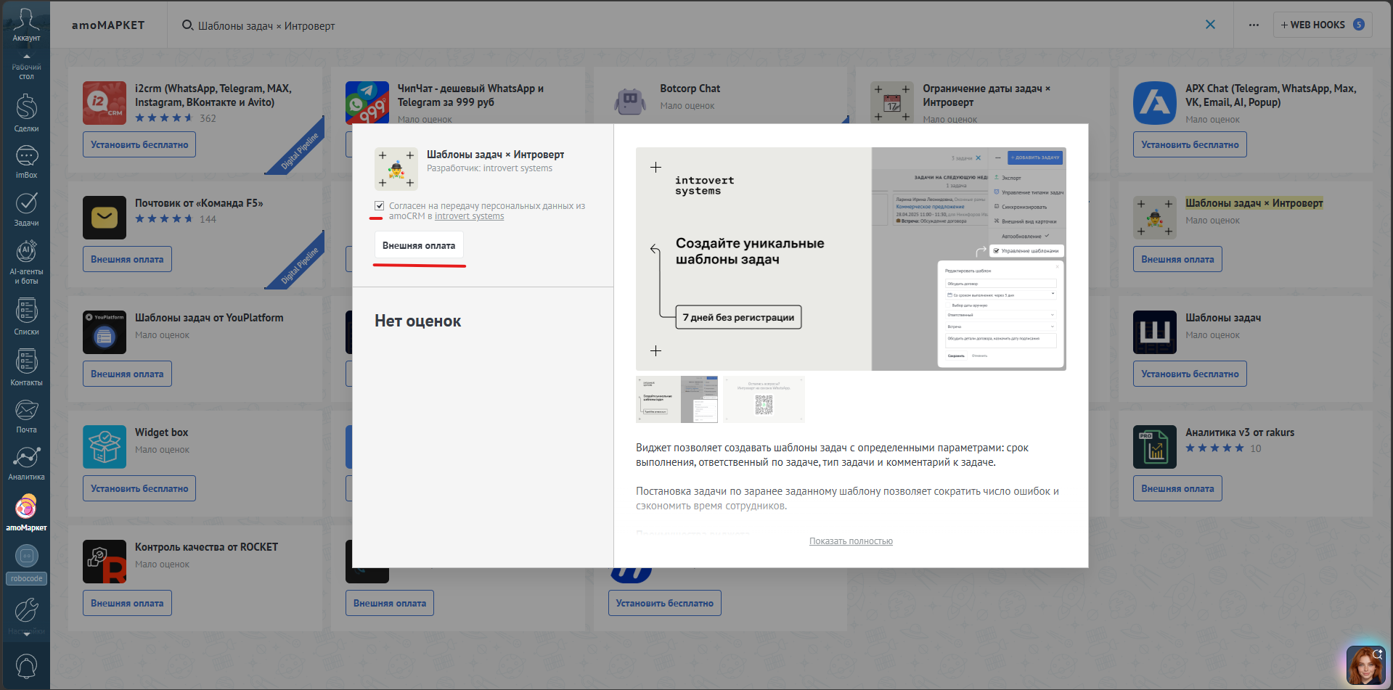This screenshot has width=1393, height=690.
Task: Open notifications bell in sidebar
Action: [26, 666]
